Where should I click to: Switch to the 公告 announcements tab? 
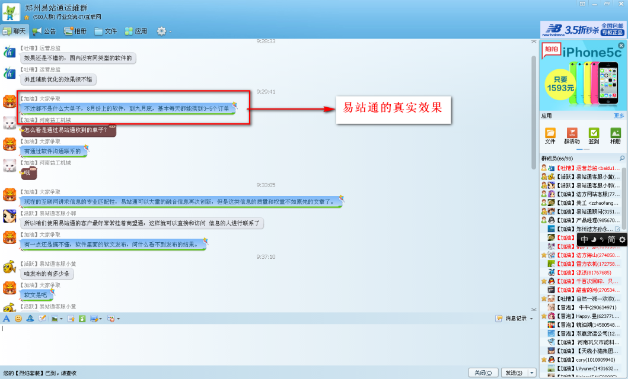point(44,31)
